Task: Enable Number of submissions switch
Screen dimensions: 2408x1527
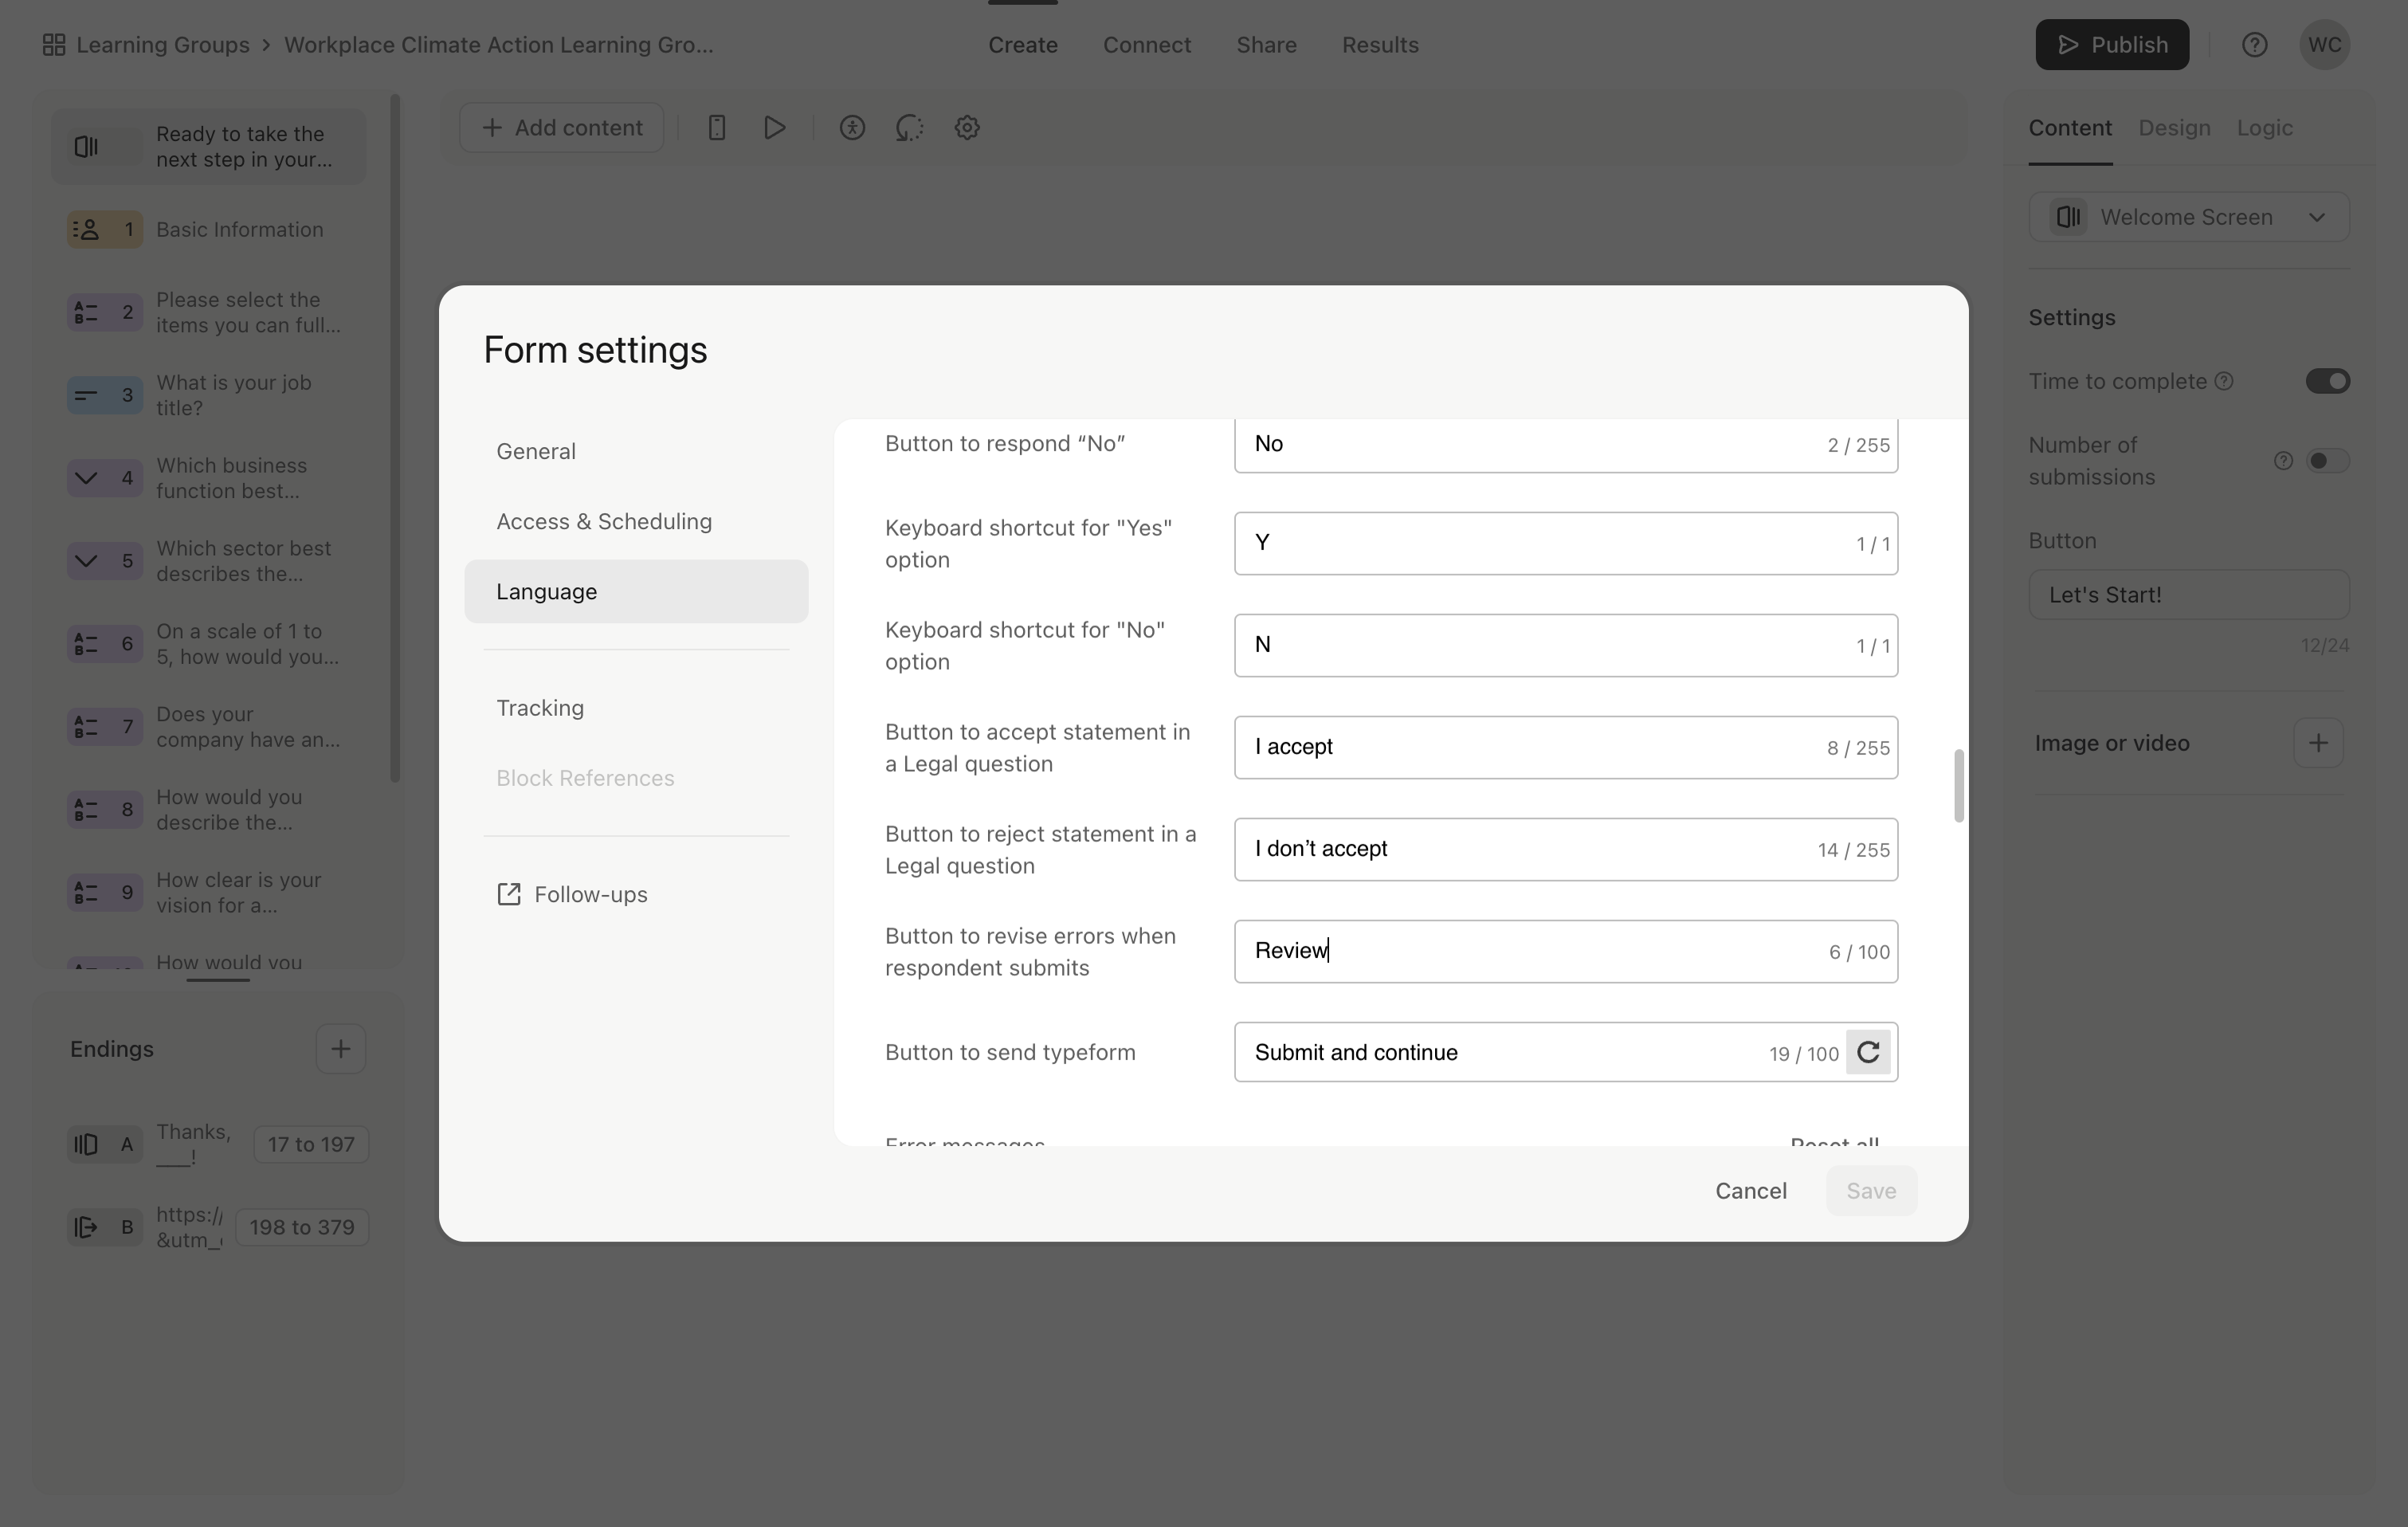Action: pyautogui.click(x=2327, y=461)
